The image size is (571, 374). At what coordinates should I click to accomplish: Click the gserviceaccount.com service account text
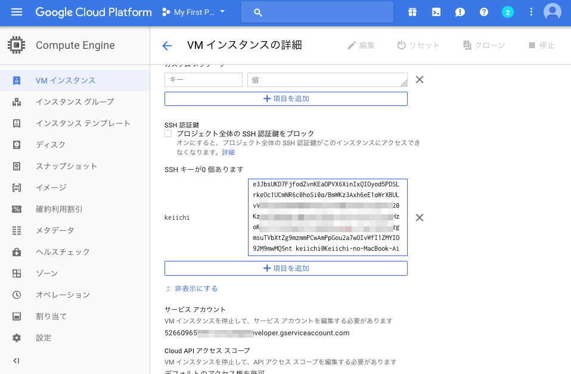click(x=257, y=333)
